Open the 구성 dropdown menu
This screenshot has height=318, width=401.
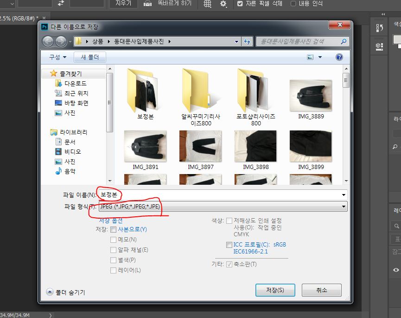coord(57,57)
